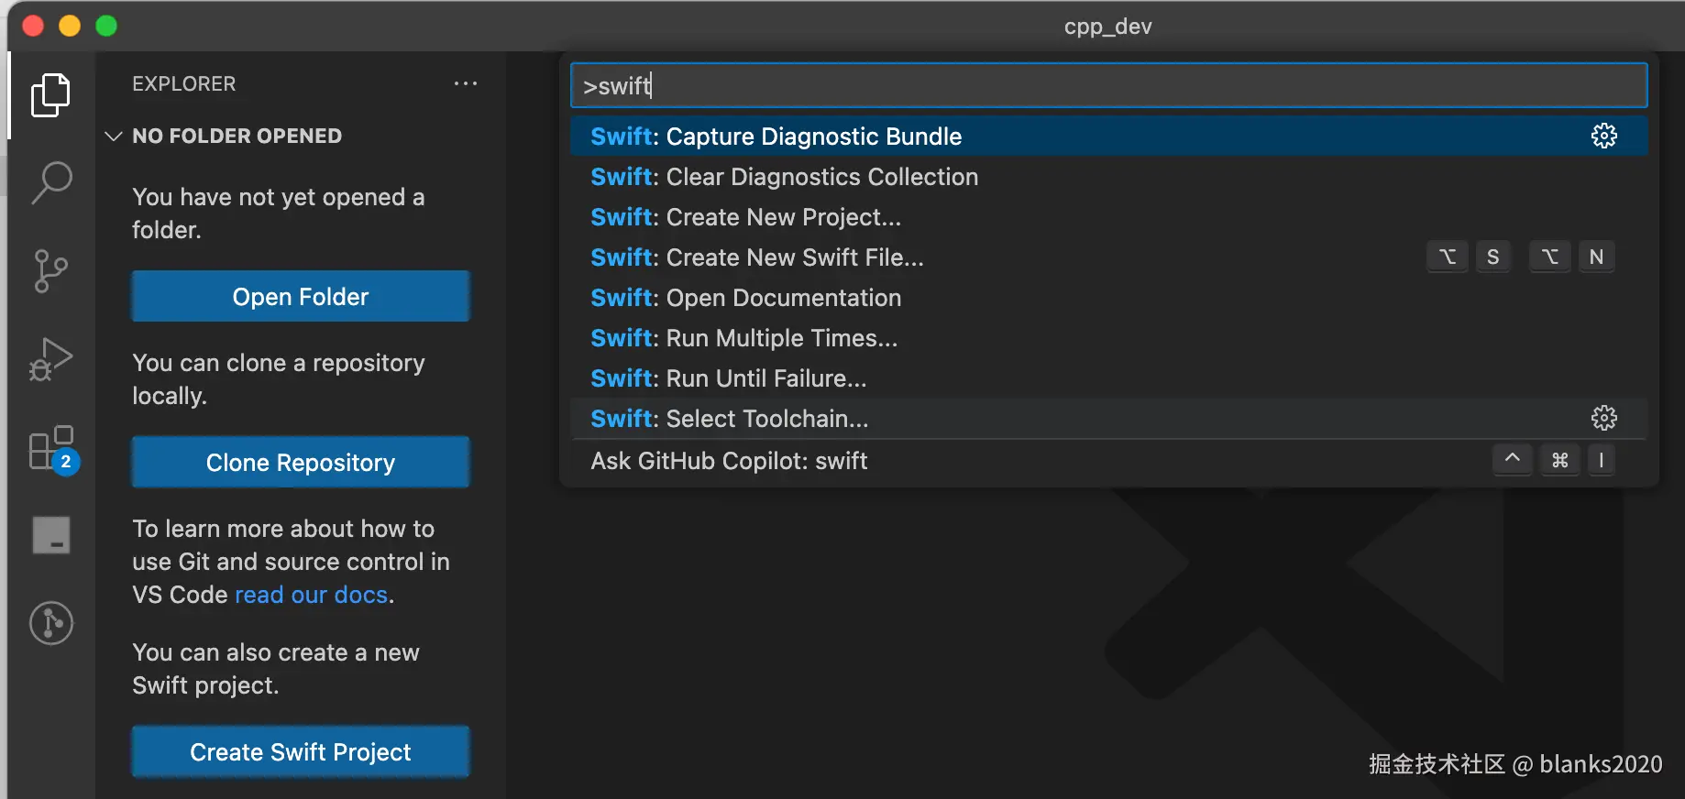Image resolution: width=1685 pixels, height=799 pixels.
Task: Click the Open Folder button
Action: (x=301, y=296)
